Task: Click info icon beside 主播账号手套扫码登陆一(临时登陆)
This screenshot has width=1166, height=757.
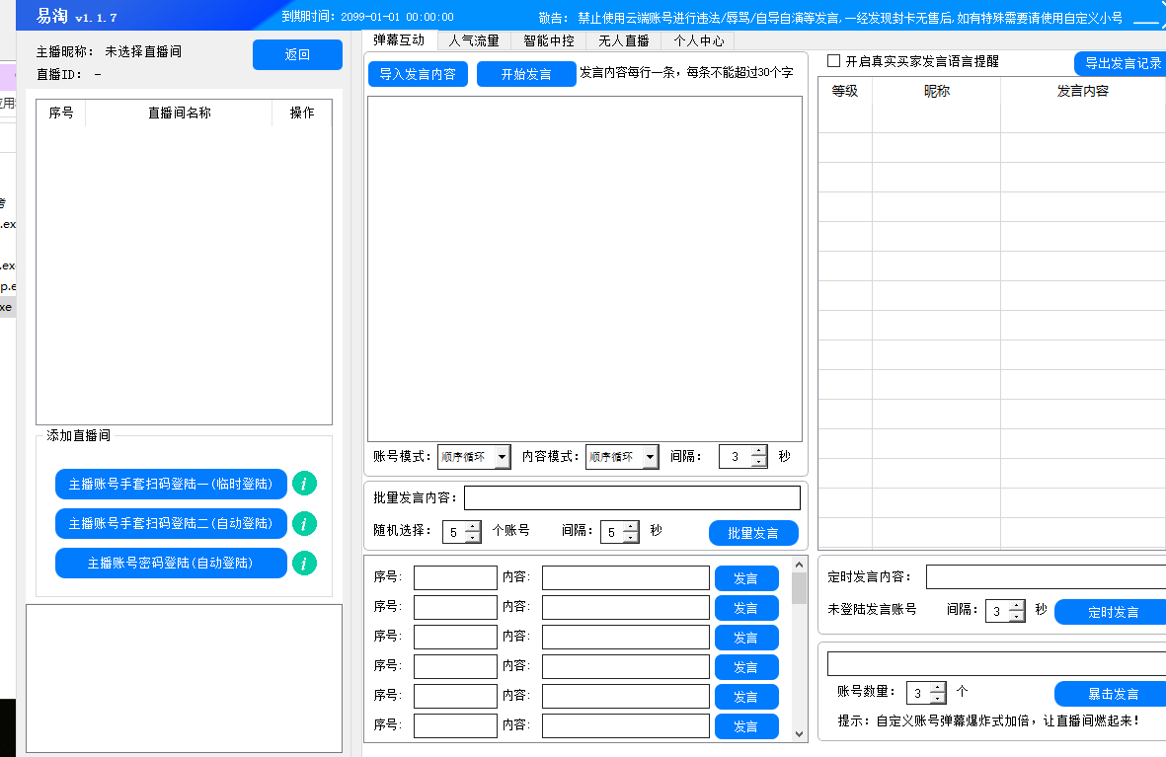Action: [304, 484]
